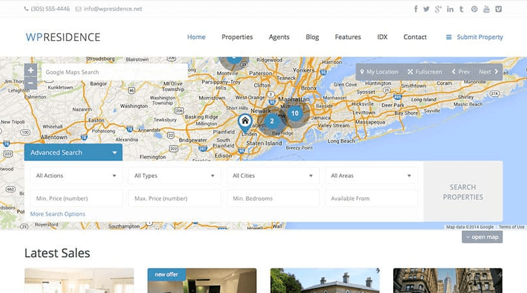Focus the Google Maps Search field
Image resolution: width=527 pixels, height=293 pixels.
(115, 72)
